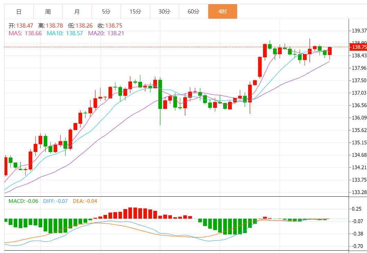
Task: Select the 月 monthly chart tab
Action: point(77,11)
